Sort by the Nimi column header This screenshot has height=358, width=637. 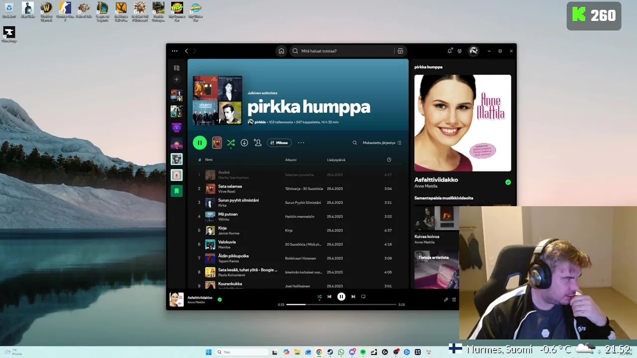click(x=209, y=160)
